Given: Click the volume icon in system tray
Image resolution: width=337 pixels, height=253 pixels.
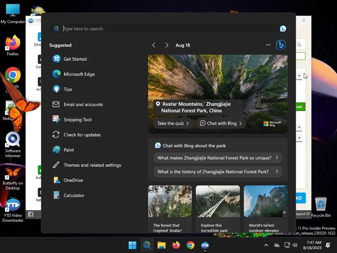Looking at the screenshot, I should click(x=295, y=245).
